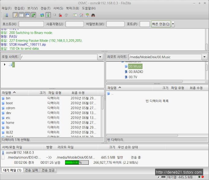The height and width of the screenshot is (180, 209).
Task: Focus the 사용자명(U) input field
Action: [x=74, y=24]
